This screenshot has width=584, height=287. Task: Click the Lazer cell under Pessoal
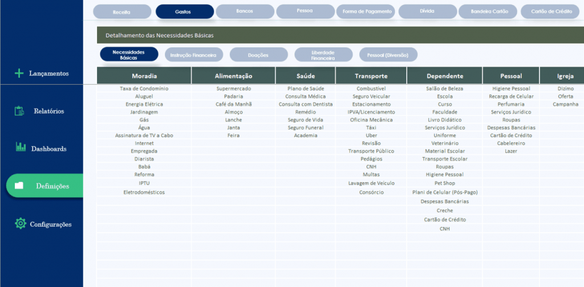point(511,151)
